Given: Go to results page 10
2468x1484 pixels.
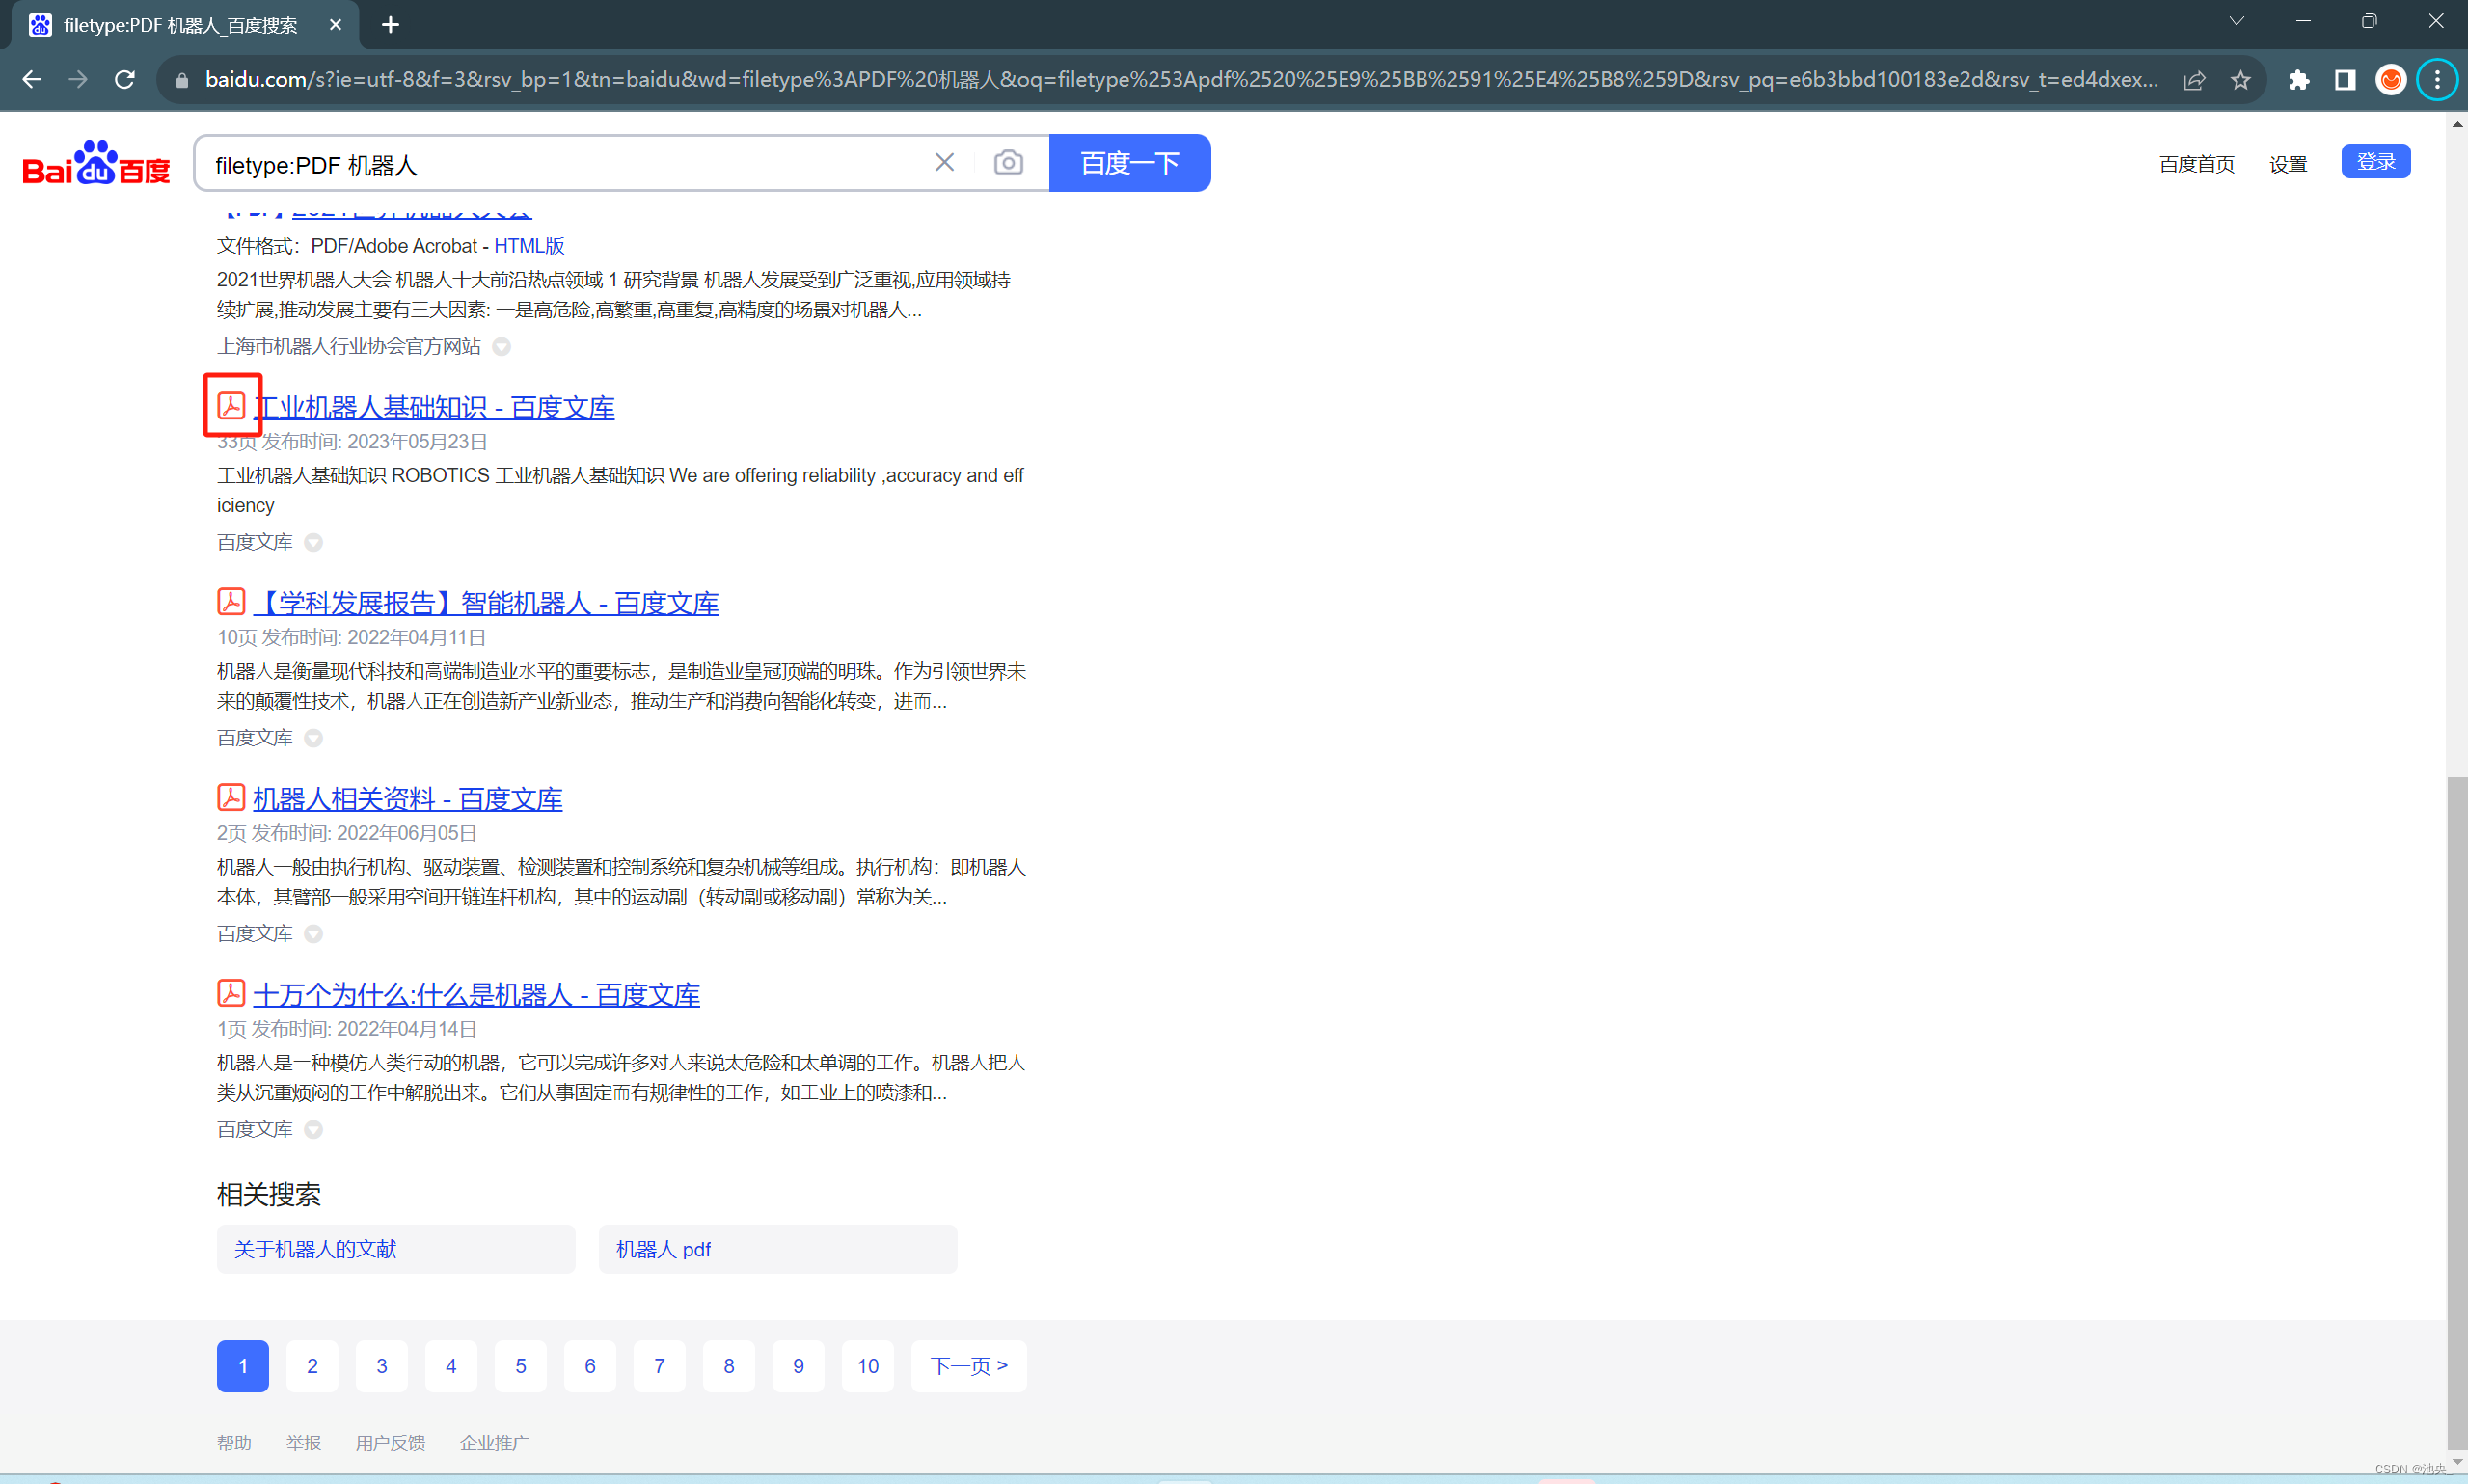Looking at the screenshot, I should pos(868,1366).
